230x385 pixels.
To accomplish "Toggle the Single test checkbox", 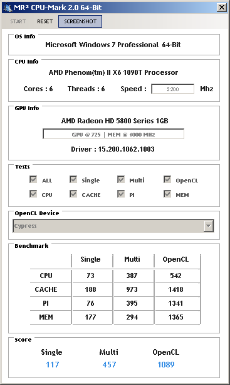I will 73,179.
